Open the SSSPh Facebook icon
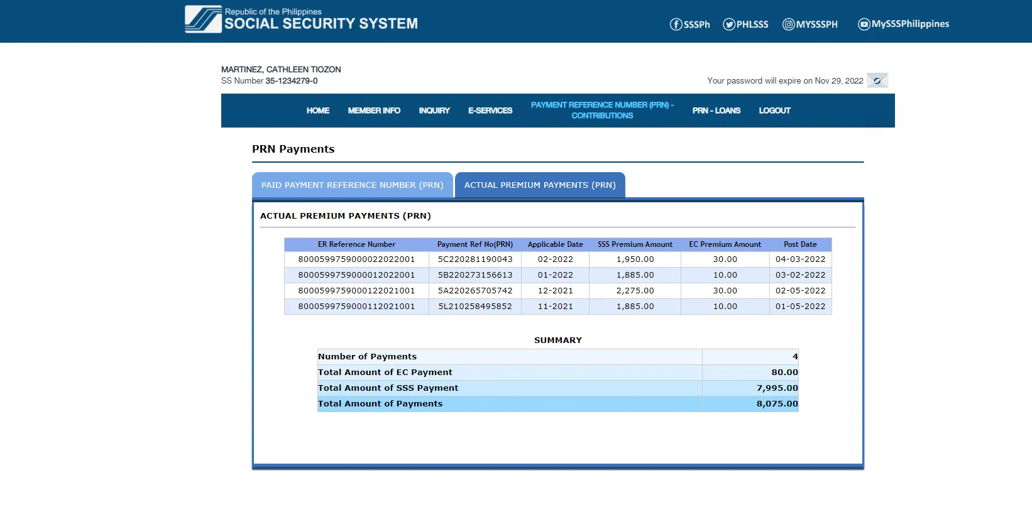 tap(676, 25)
